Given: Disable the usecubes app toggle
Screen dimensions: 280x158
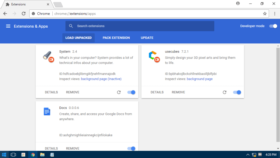Looking at the screenshot, I should coord(237,92).
